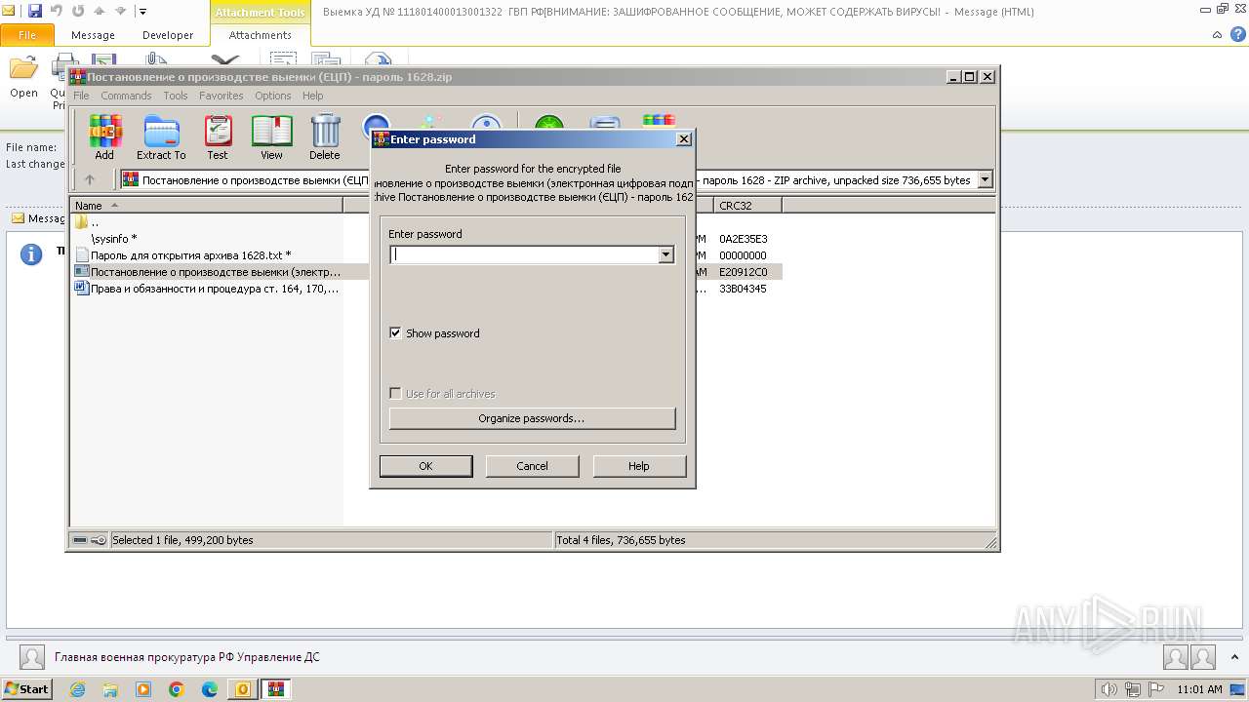Click the green virus scan toolbar icon
The height and width of the screenshot is (702, 1249).
(548, 124)
